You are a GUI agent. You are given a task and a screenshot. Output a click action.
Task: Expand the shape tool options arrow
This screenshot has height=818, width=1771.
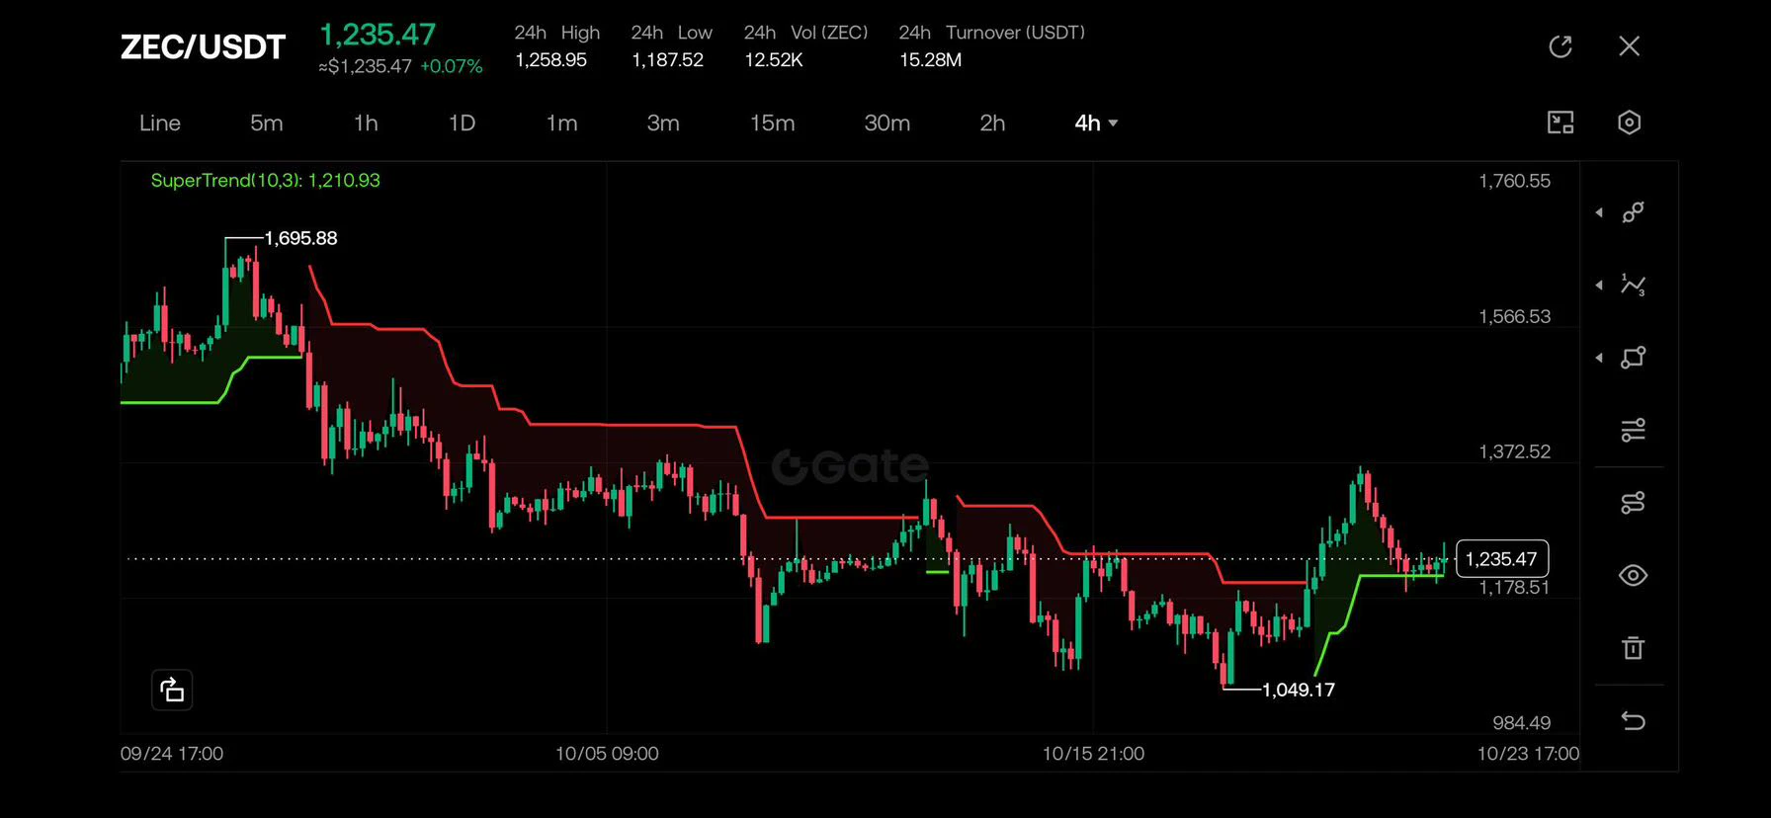click(x=1599, y=358)
